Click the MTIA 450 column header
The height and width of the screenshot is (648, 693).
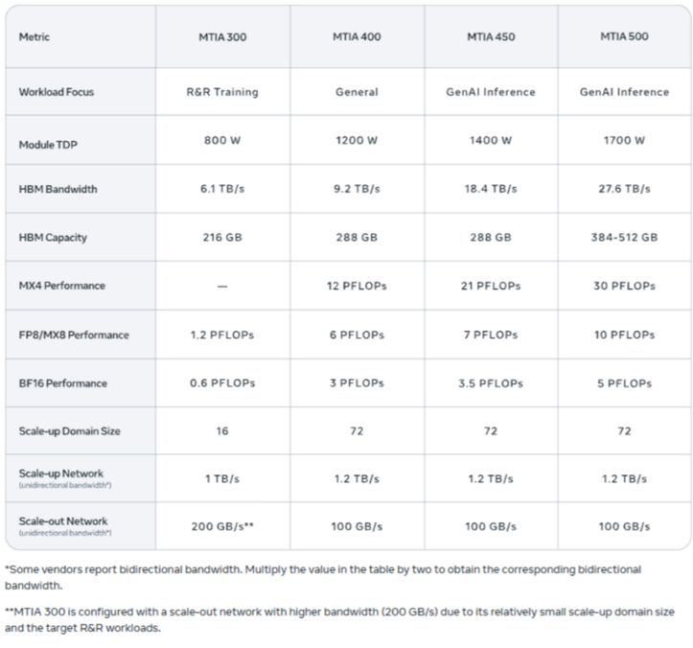[x=490, y=37]
